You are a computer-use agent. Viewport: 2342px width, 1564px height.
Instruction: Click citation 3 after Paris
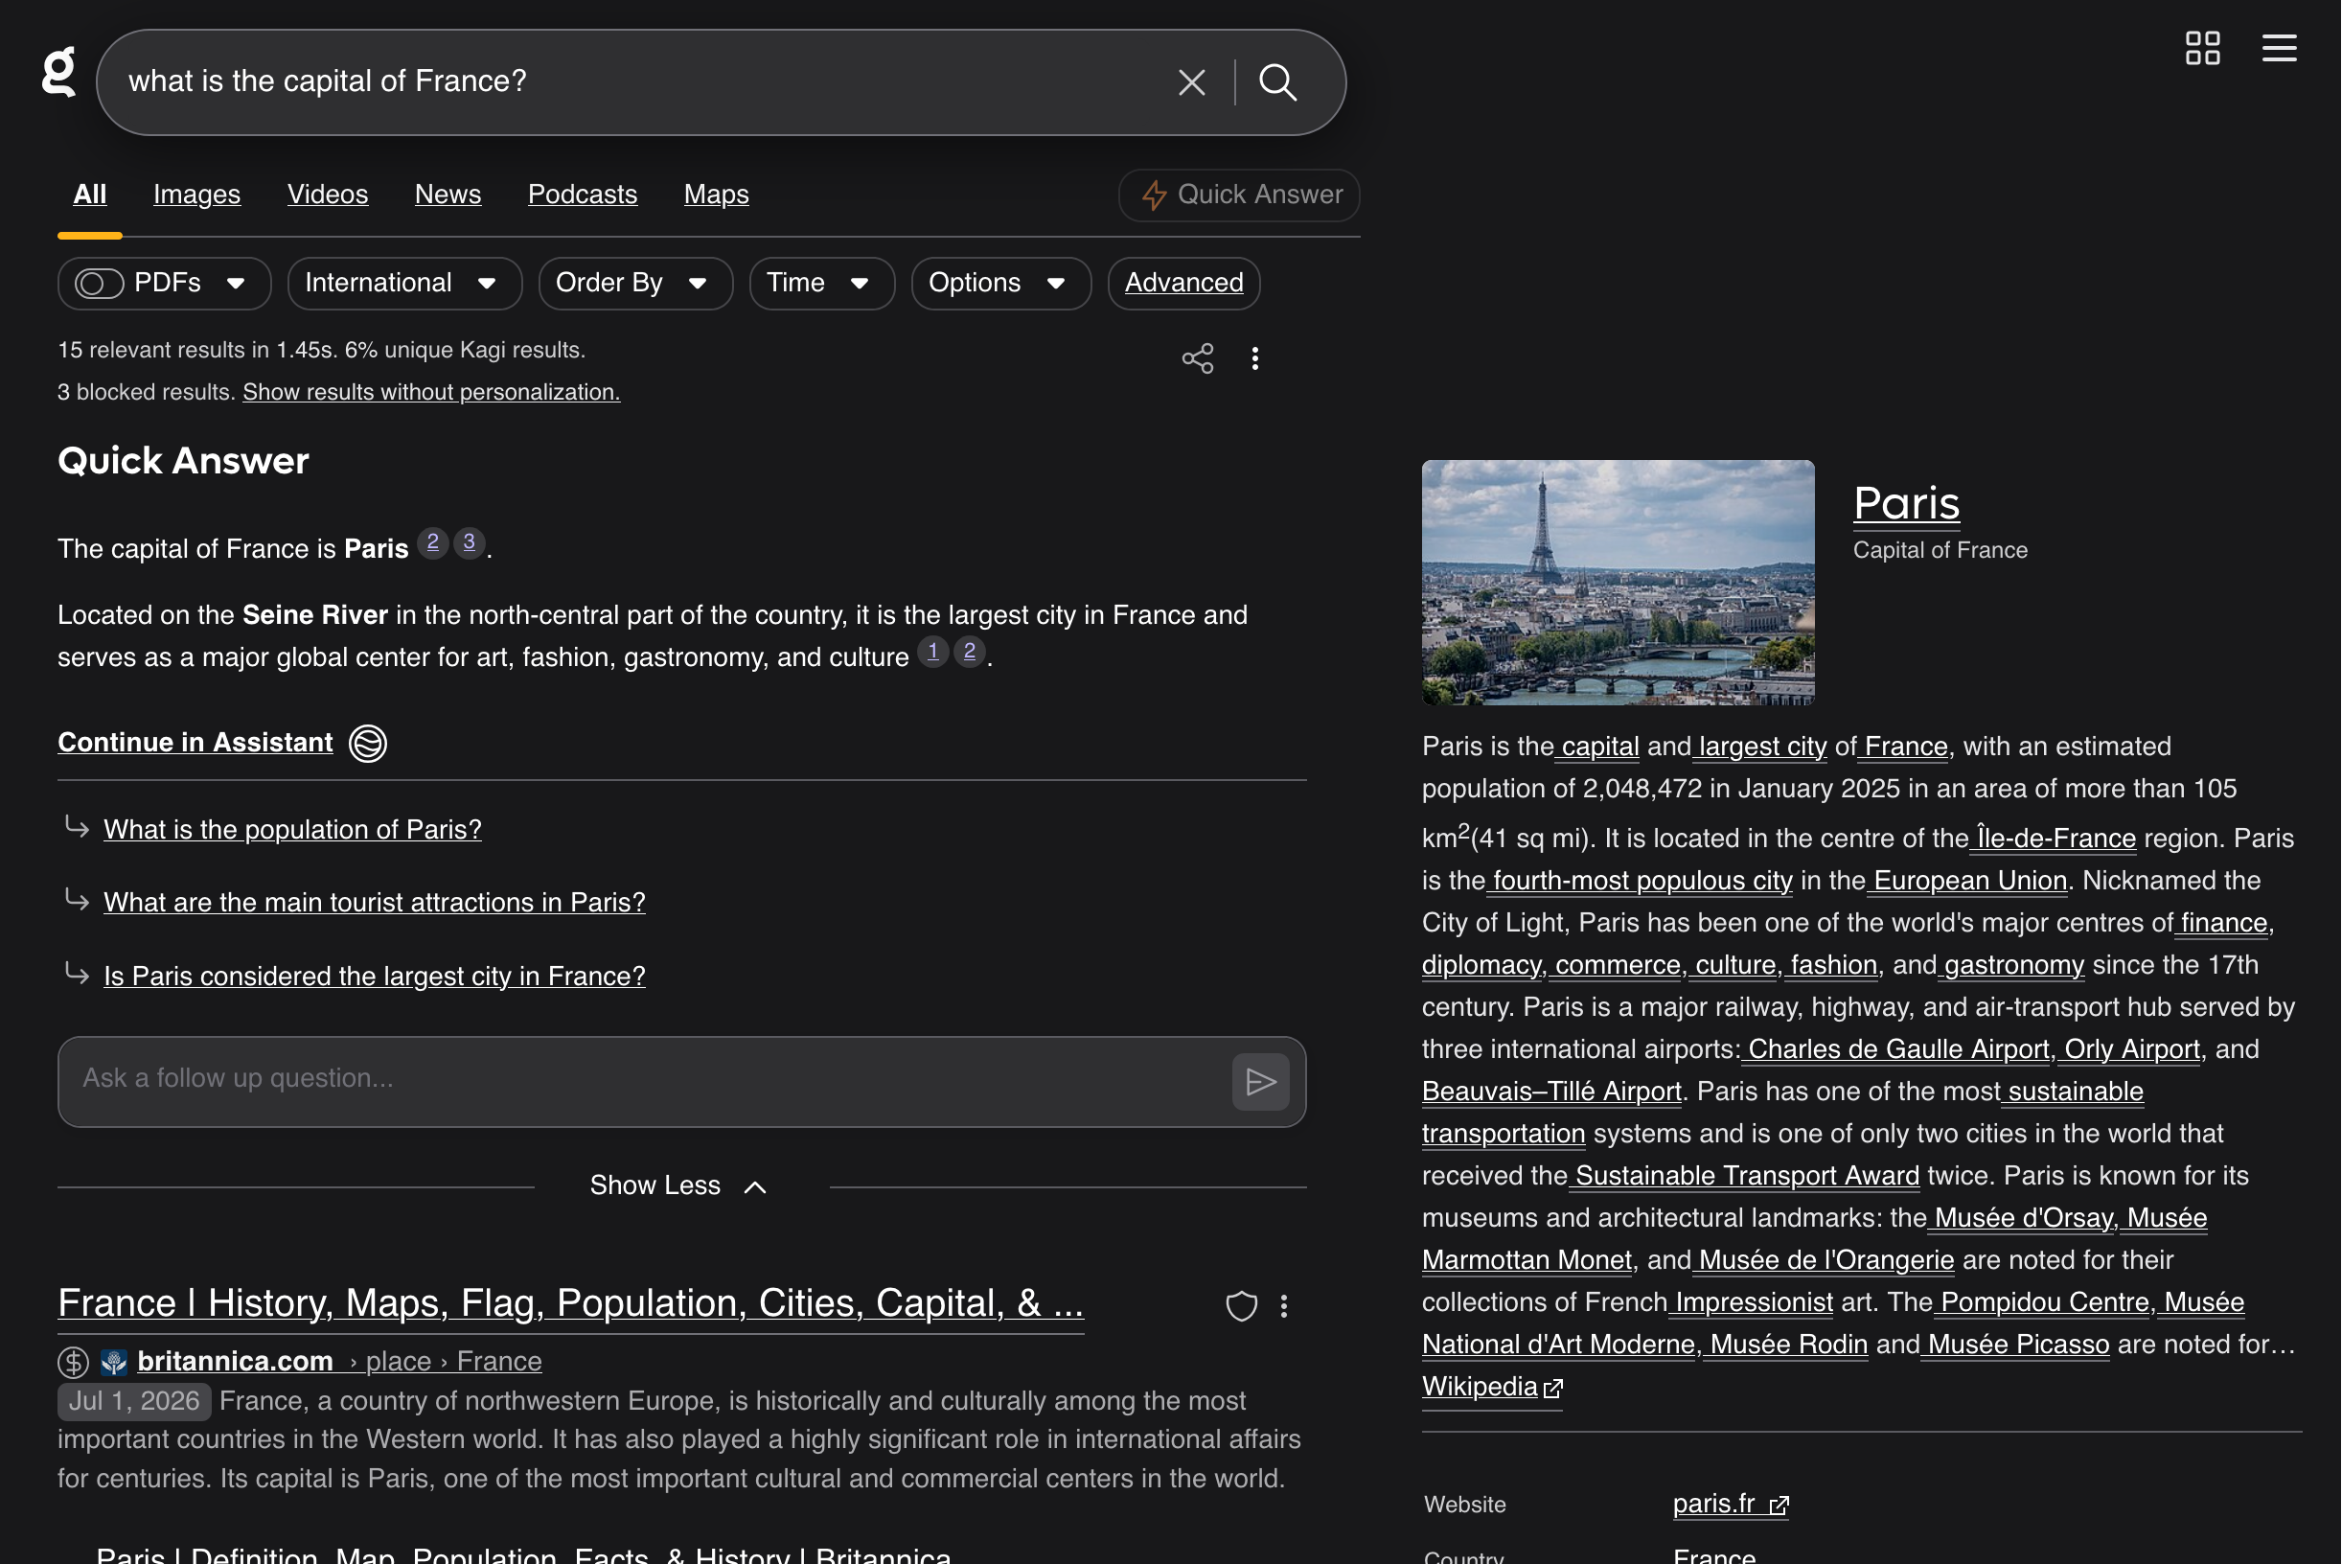pos(470,542)
